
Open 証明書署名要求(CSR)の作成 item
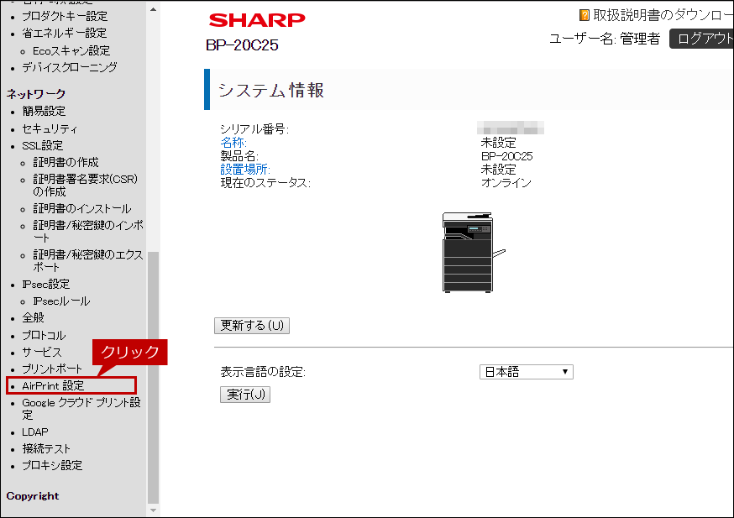pyautogui.click(x=85, y=186)
